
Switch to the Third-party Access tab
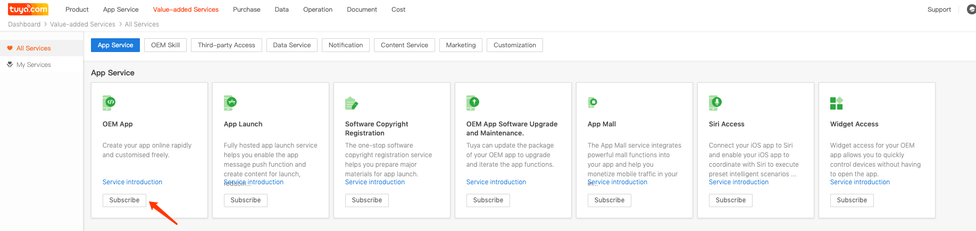[227, 45]
